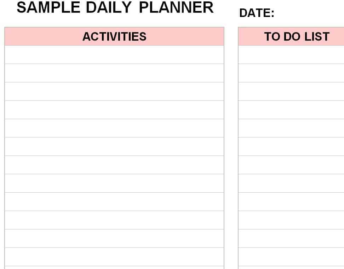The width and height of the screenshot is (344, 269).
Task: Click the tenth ACTIVITIES row
Action: 114,220
